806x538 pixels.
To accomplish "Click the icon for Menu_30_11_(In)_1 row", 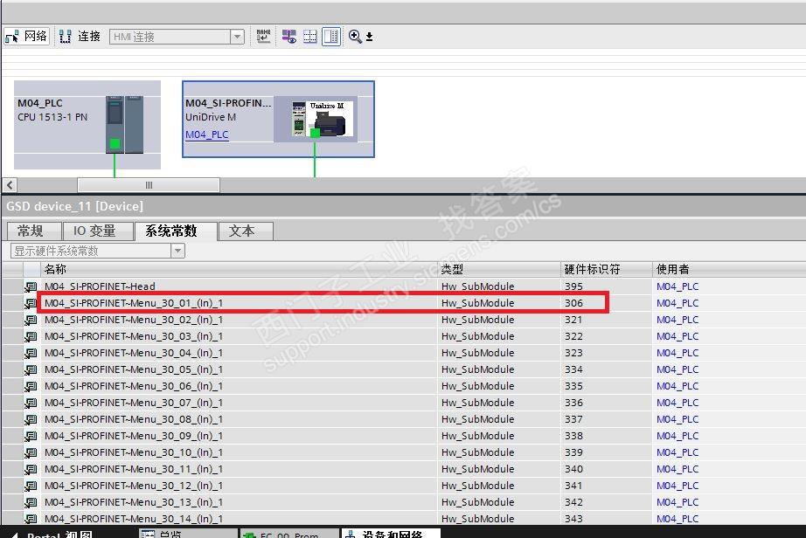I will pyautogui.click(x=31, y=469).
